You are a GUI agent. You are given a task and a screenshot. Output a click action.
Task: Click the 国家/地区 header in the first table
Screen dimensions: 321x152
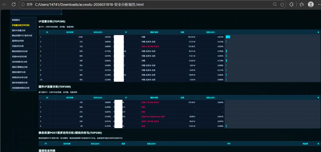click(154, 32)
